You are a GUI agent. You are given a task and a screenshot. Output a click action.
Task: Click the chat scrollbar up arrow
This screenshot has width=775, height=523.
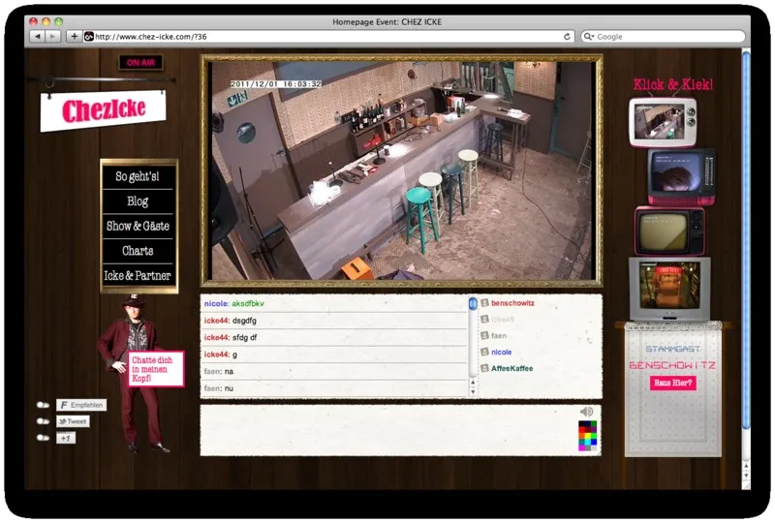[x=473, y=383]
